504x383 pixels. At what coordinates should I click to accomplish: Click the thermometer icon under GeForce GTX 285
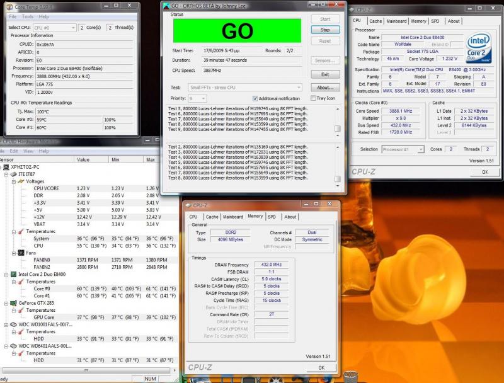[x=21, y=310]
